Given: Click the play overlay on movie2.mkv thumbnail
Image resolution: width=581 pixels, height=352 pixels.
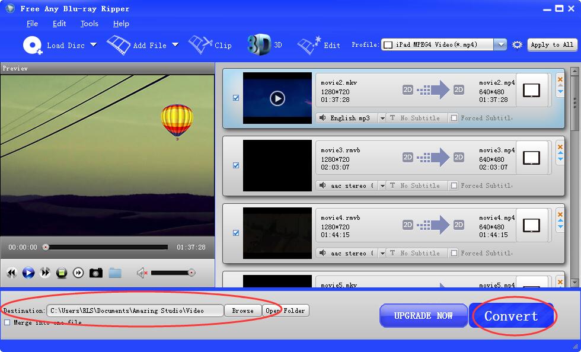Looking at the screenshot, I should (277, 98).
